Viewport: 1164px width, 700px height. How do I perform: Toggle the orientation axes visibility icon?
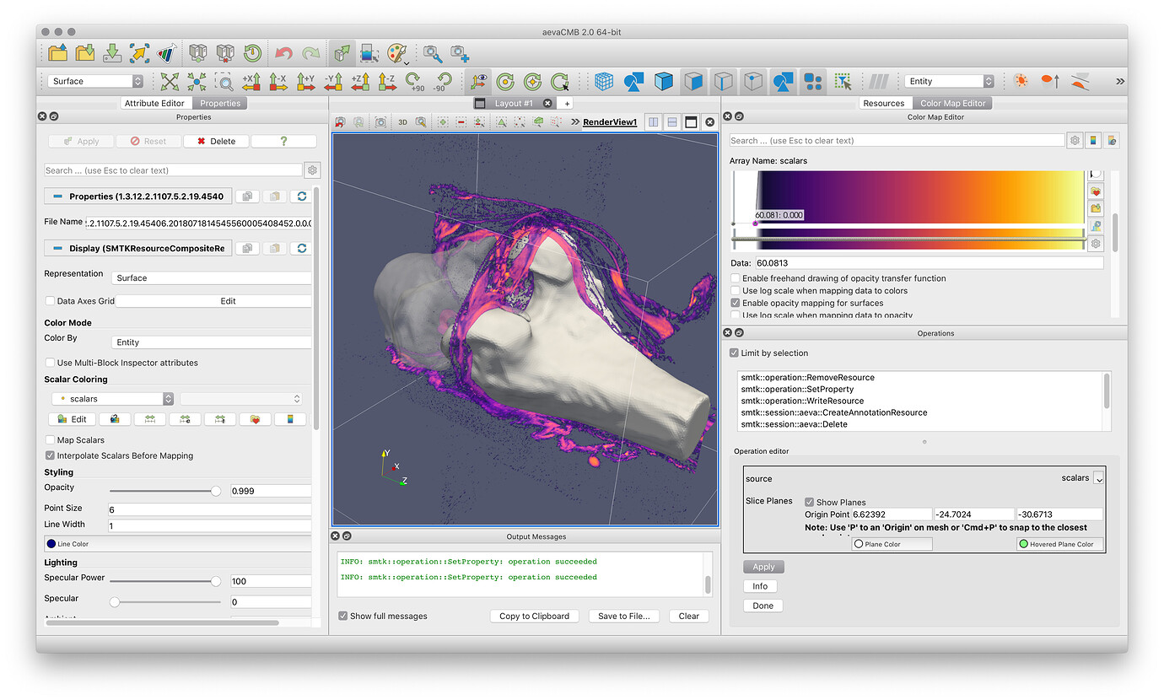click(x=479, y=81)
